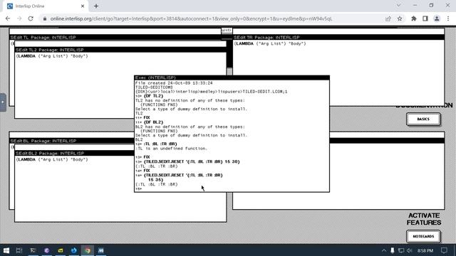Go back using the browser back arrow
Viewport: 456px width, 256px height.
tap(8, 18)
